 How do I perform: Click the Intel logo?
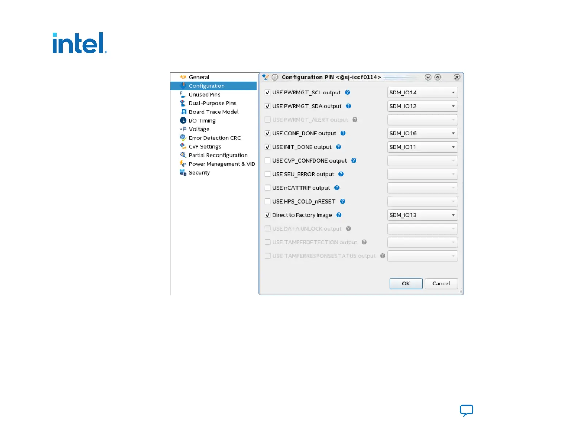pyautogui.click(x=80, y=43)
